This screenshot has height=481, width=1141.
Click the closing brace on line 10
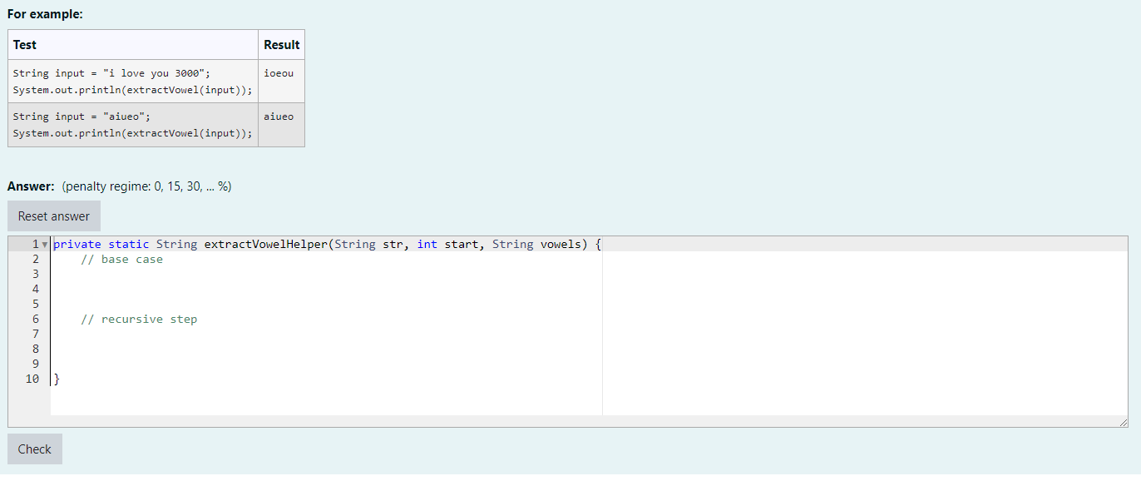[x=55, y=379]
